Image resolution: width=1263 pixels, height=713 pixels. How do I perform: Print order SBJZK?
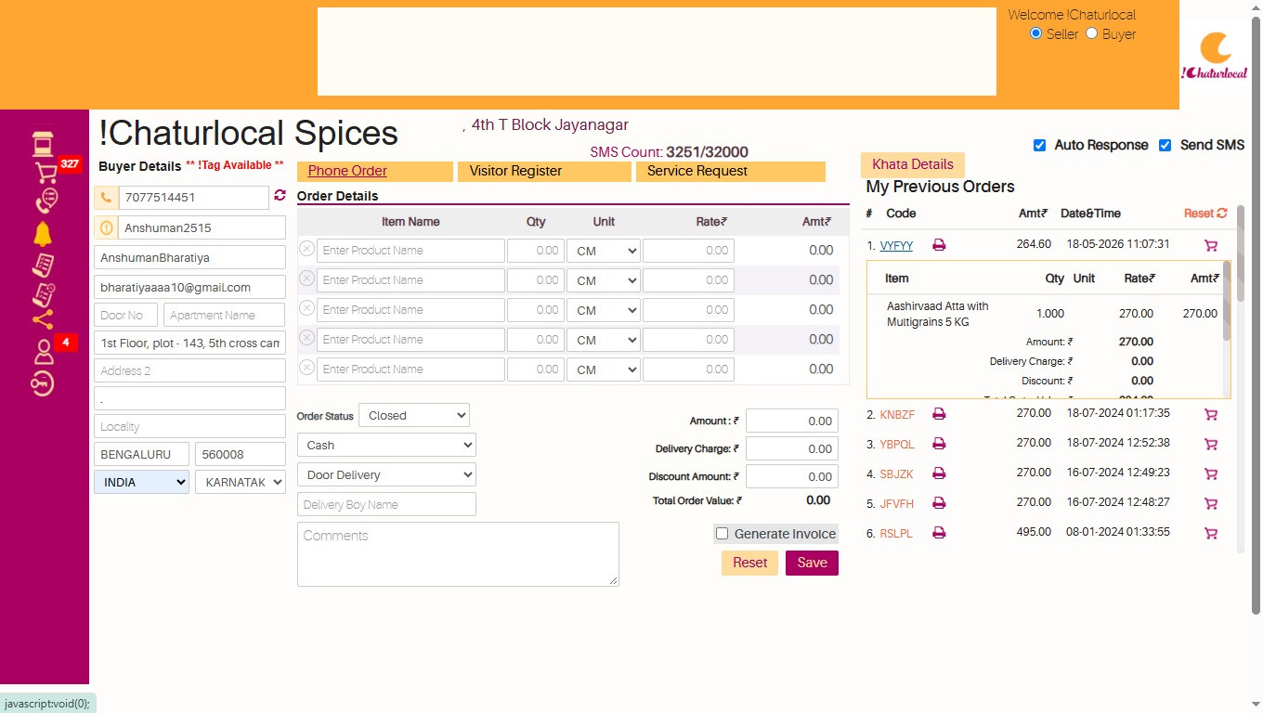pos(939,473)
